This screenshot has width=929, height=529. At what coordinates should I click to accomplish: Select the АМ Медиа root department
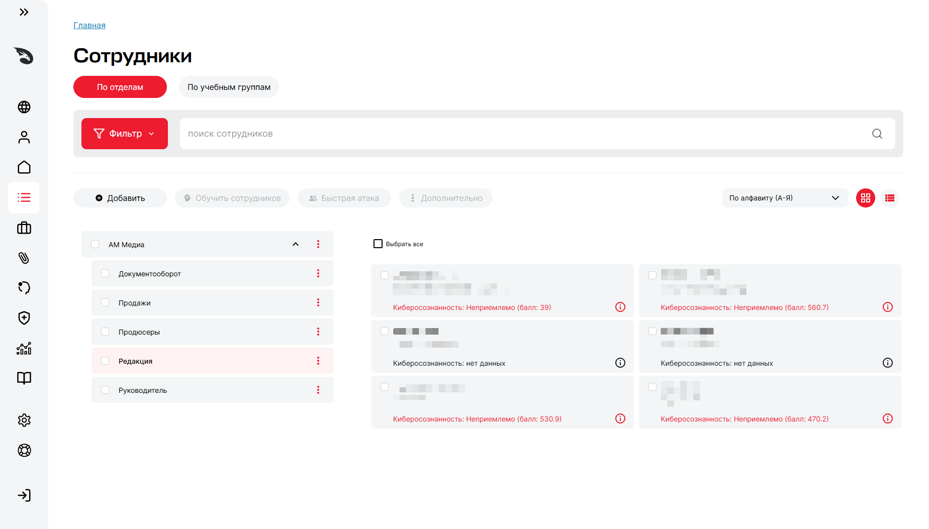click(208, 244)
